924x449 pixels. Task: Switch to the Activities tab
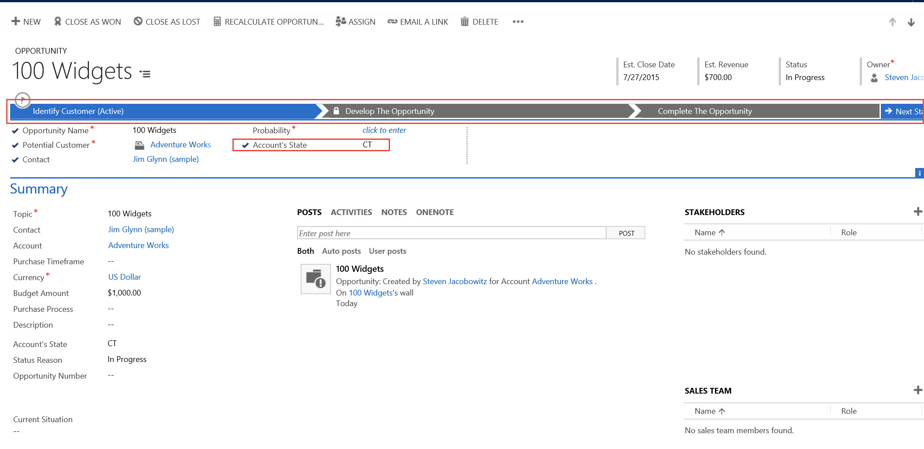pos(351,212)
